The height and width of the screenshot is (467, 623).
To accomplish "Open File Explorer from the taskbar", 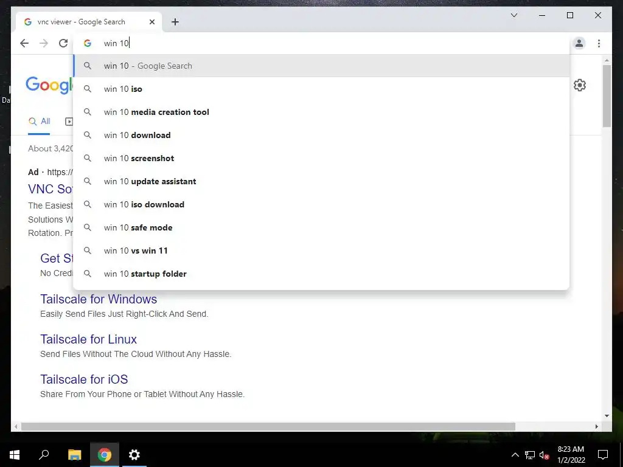I will click(74, 455).
